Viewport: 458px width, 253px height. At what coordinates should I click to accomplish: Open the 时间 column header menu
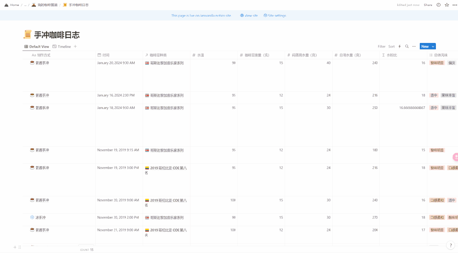pyautogui.click(x=119, y=55)
